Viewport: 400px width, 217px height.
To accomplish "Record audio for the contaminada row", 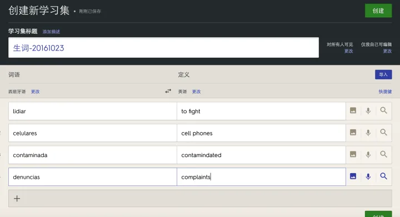I will click(x=368, y=154).
